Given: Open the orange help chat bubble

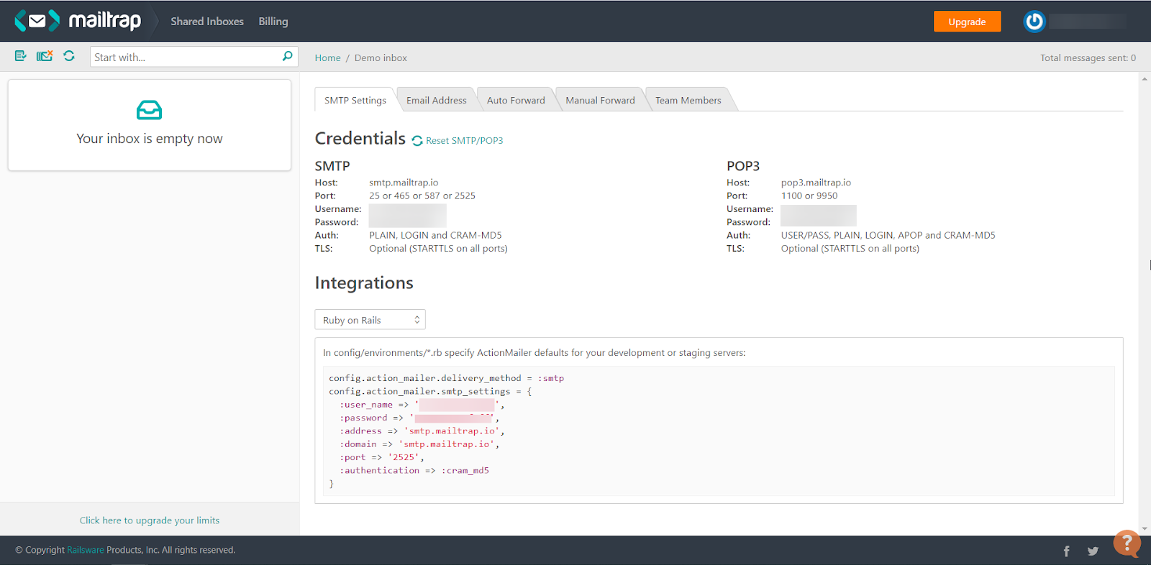Looking at the screenshot, I should pos(1127,543).
